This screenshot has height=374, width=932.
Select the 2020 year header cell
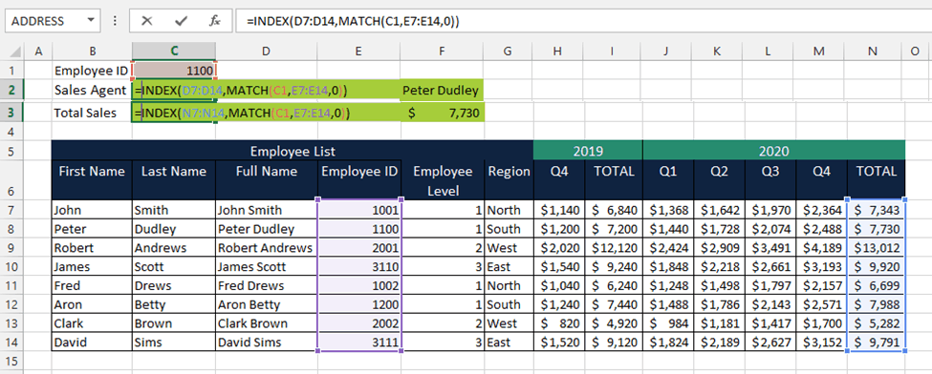tap(774, 150)
